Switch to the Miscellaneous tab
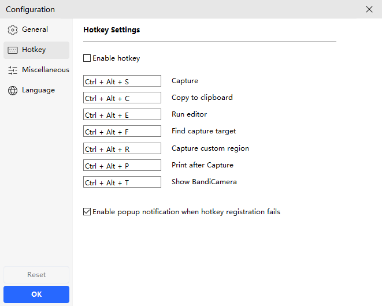Viewport: 382px width, 306px height. tap(45, 70)
